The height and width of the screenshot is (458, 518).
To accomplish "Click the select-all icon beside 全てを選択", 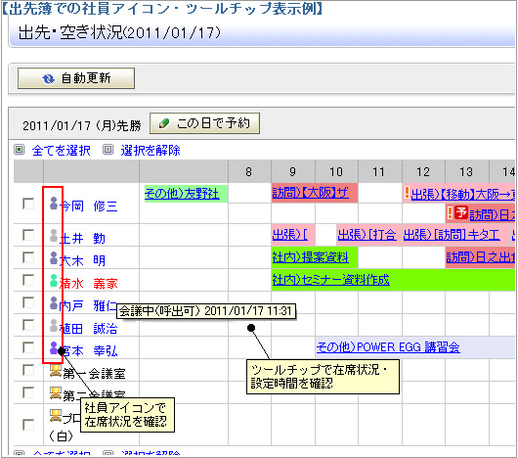I will (20, 150).
